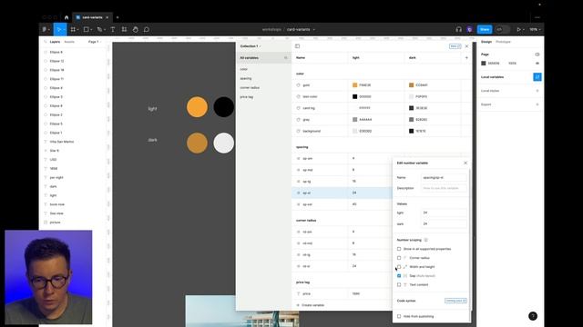
Task: Click the Description input field
Action: pyautogui.click(x=444, y=188)
